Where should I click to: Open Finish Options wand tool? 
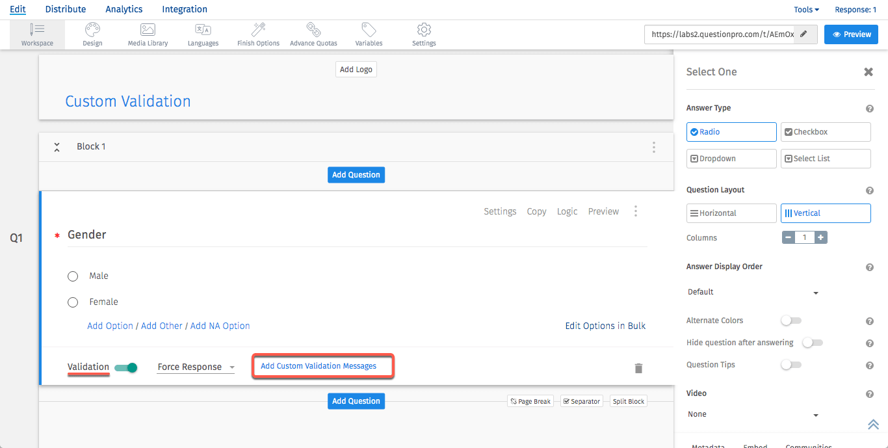click(258, 34)
